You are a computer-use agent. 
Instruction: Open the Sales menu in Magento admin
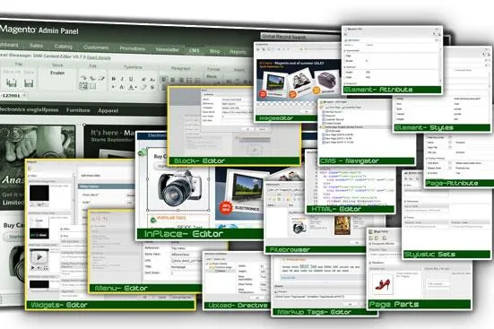pos(36,46)
